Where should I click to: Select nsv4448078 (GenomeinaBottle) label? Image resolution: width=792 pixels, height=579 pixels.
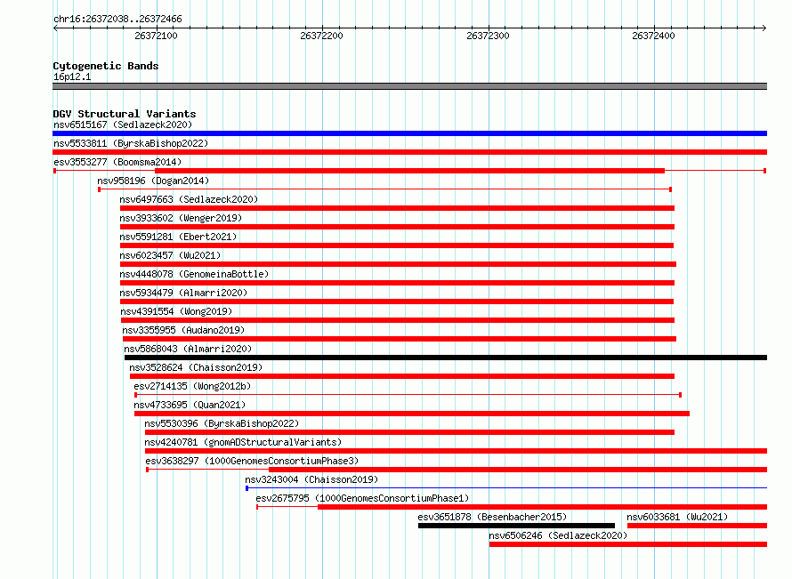195,274
